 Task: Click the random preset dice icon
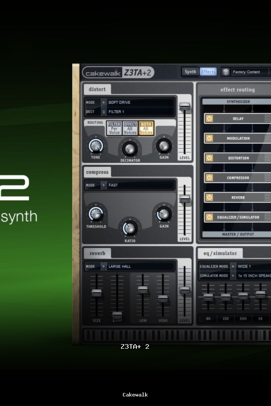pyautogui.click(x=226, y=72)
